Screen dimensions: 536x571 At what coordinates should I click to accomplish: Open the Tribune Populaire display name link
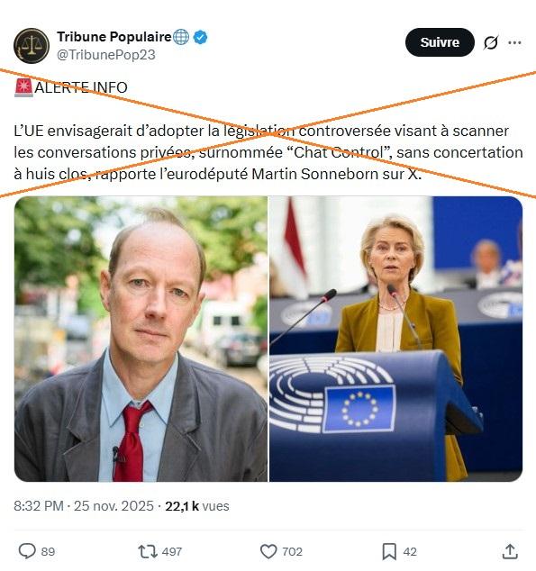[114, 37]
